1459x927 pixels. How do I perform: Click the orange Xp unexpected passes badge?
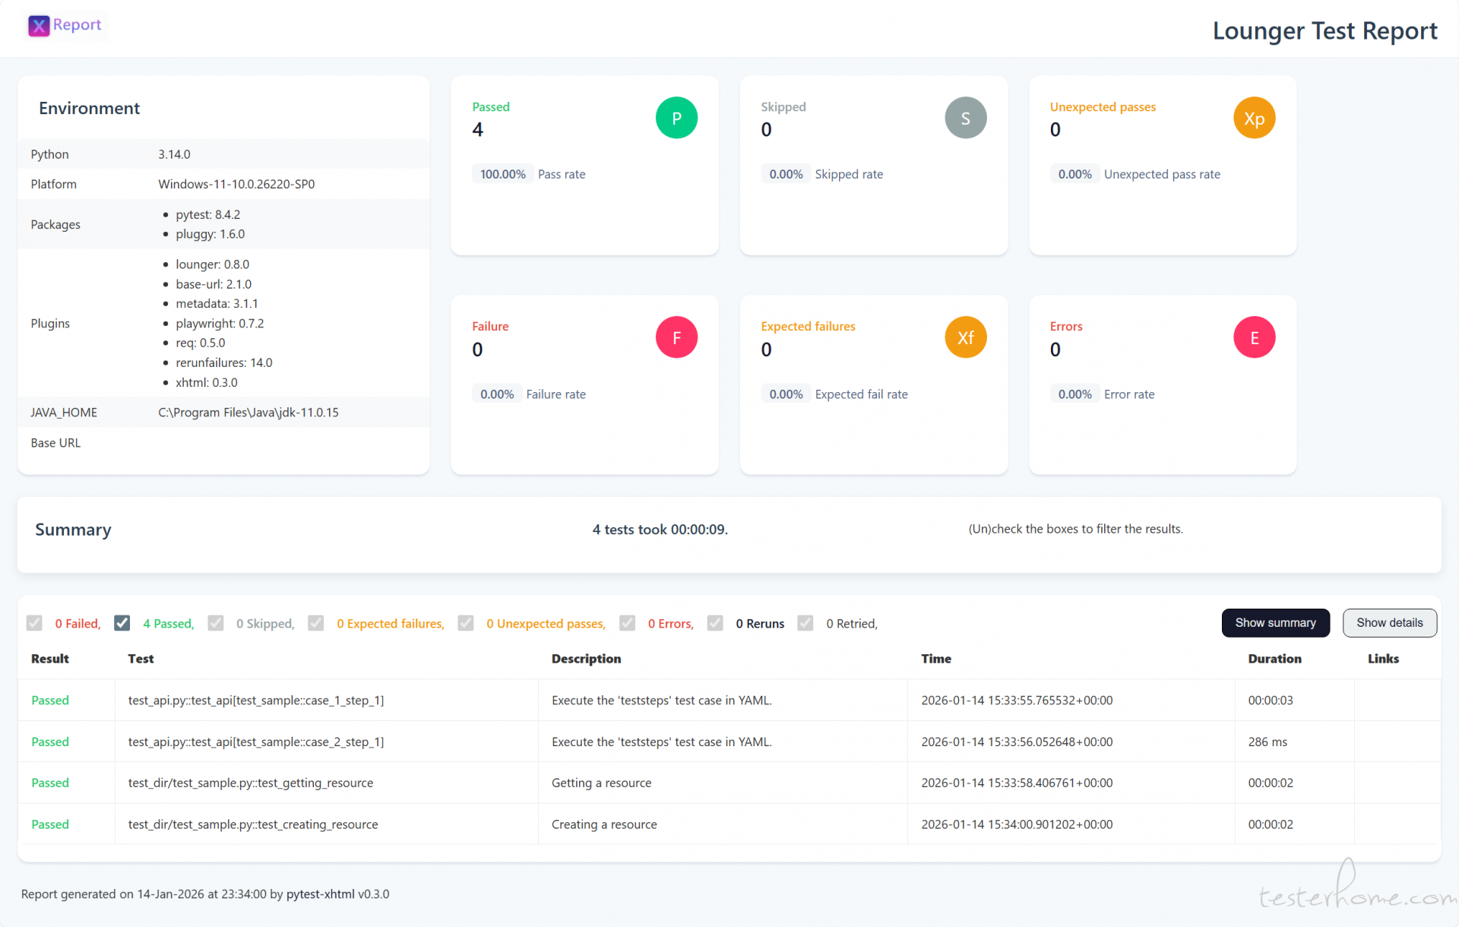click(x=1254, y=118)
